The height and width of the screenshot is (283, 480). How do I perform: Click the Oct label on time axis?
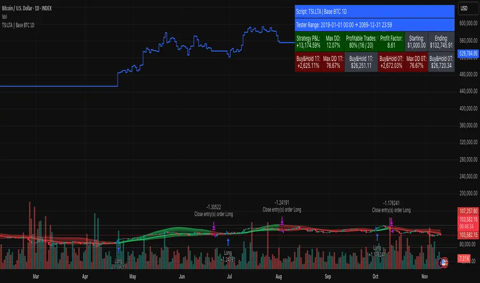[375, 277]
